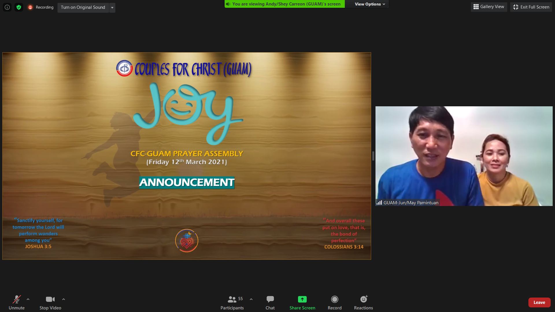Click the Couples for Christ logo emblem
This screenshot has width=555, height=312.
[124, 68]
